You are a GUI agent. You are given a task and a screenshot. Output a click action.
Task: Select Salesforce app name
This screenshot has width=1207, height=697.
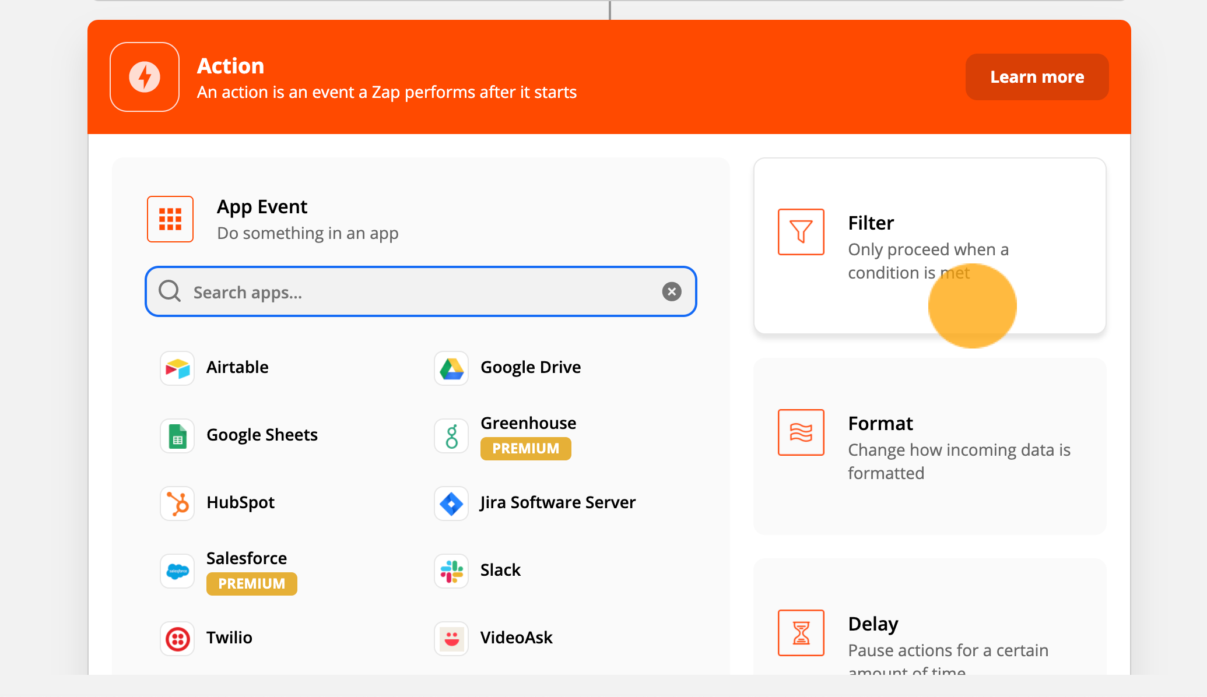[247, 558]
